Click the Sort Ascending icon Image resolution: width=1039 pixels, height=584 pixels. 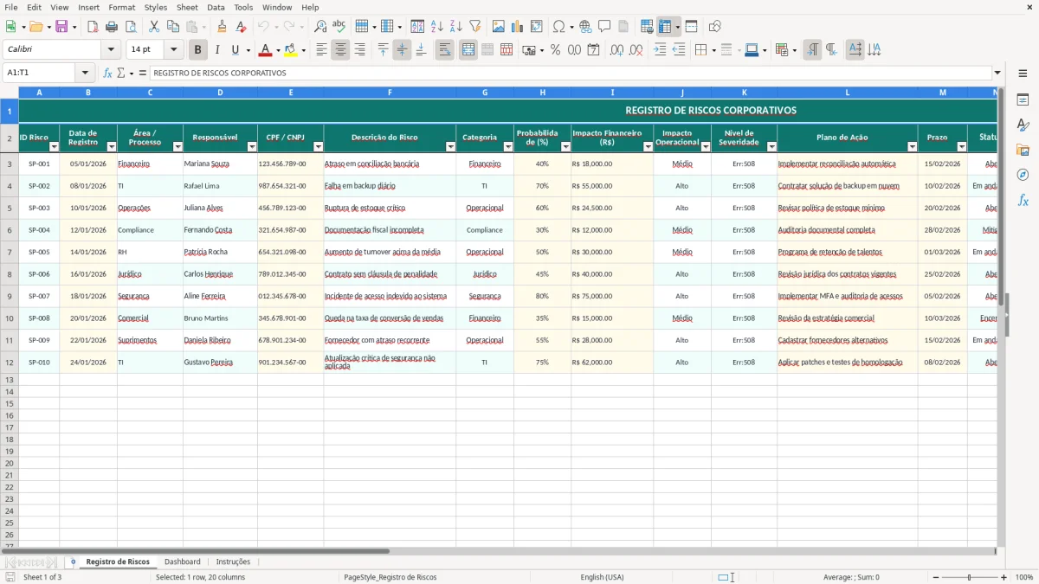point(436,27)
